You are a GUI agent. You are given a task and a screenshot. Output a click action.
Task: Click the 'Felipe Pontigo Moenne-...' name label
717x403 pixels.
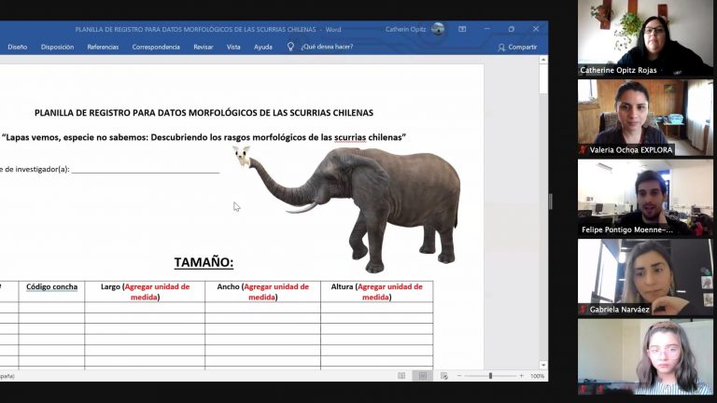pos(627,229)
